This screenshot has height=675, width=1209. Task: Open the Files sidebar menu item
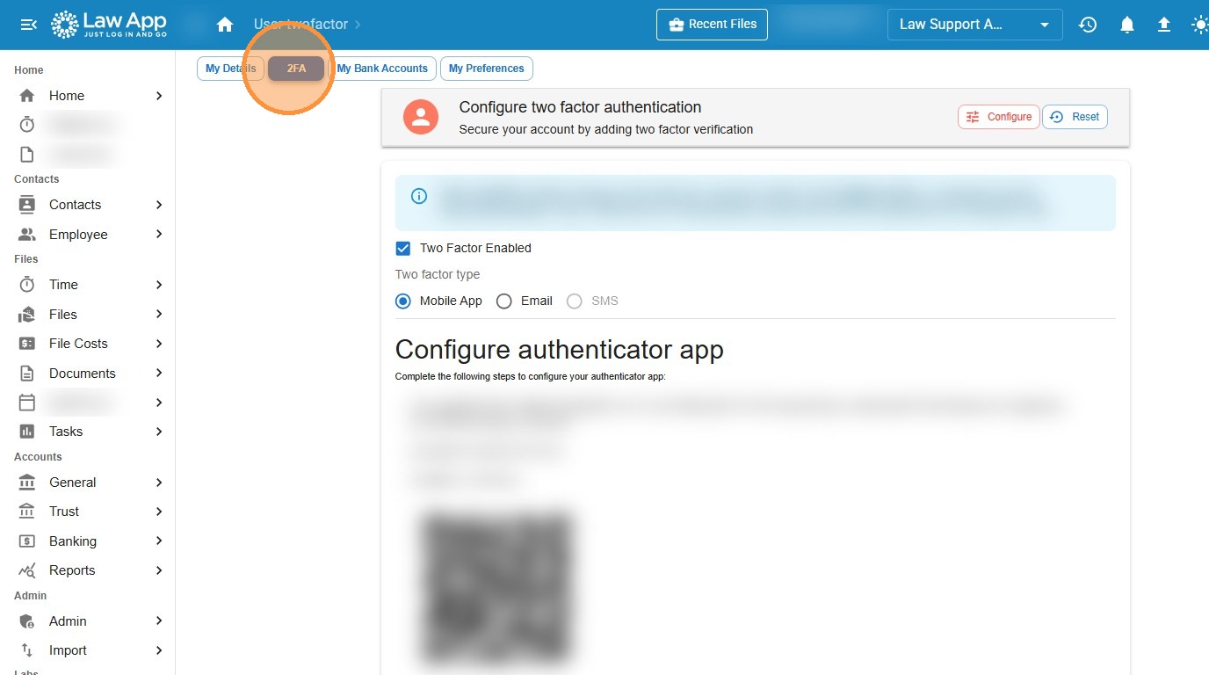click(x=88, y=315)
